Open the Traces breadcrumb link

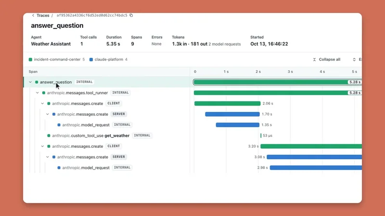[43, 15]
